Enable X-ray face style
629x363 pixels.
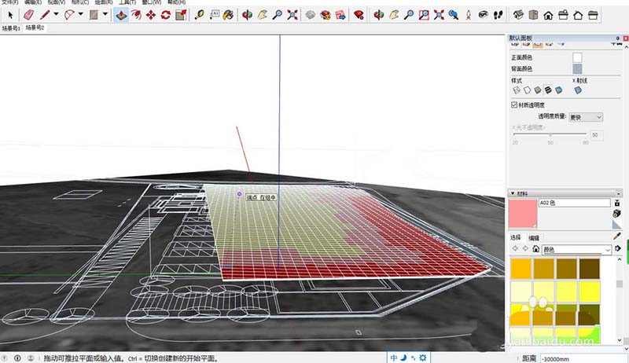pyautogui.click(x=578, y=90)
